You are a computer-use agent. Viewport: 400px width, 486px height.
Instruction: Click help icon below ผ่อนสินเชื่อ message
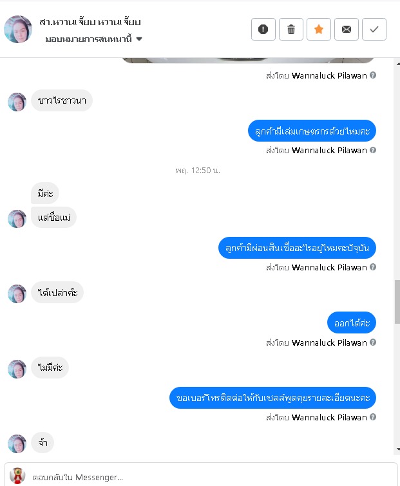click(x=373, y=267)
